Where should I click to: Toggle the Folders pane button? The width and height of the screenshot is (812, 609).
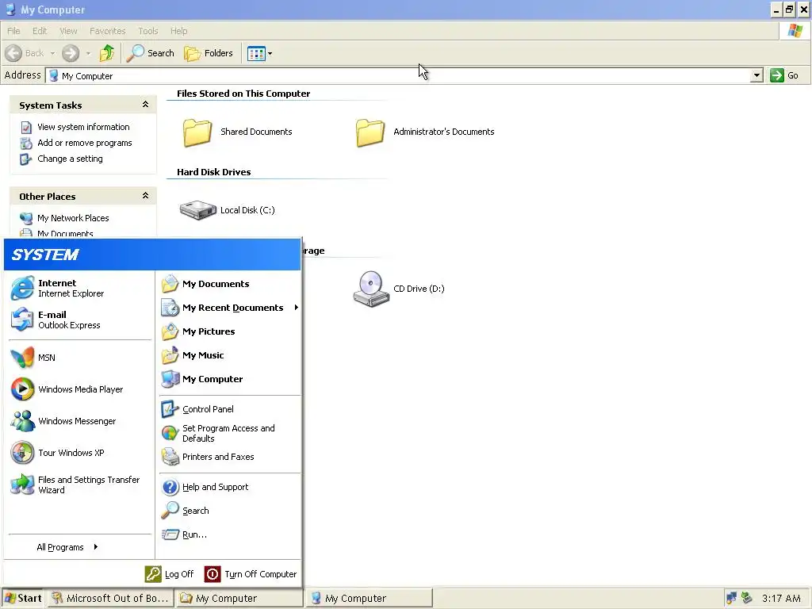pos(209,53)
